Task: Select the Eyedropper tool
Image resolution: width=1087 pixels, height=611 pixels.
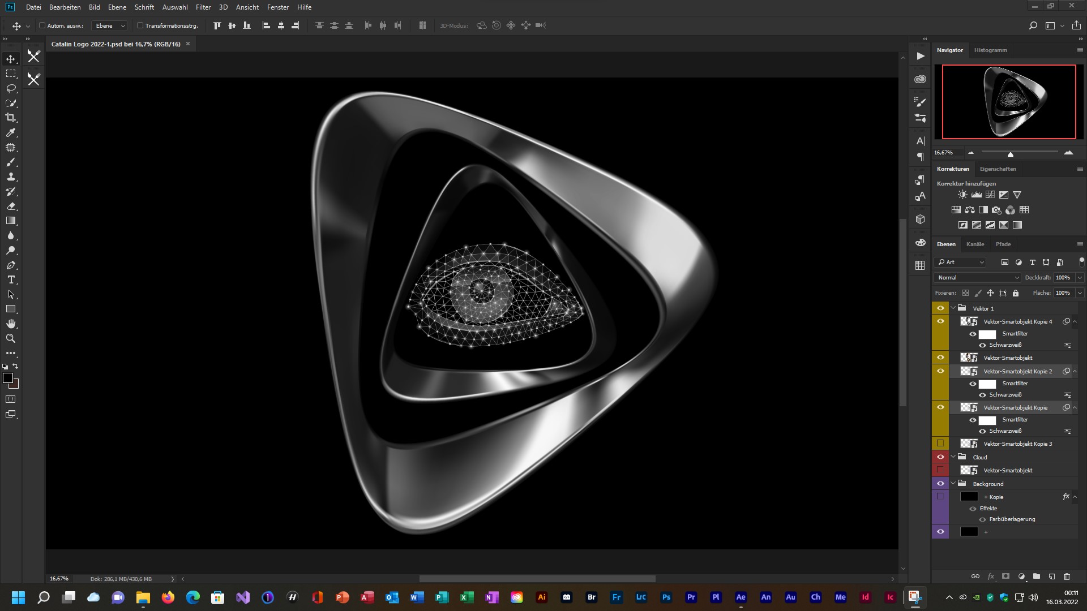Action: click(x=11, y=132)
